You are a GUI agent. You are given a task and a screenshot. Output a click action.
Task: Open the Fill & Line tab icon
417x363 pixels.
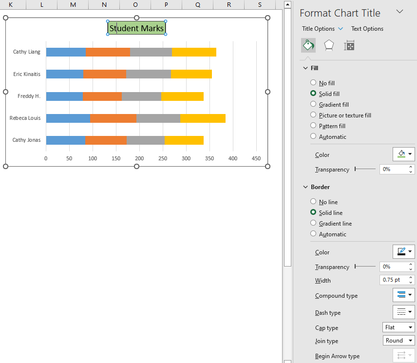click(x=308, y=45)
